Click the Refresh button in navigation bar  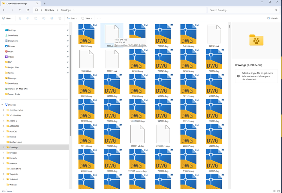[x=28, y=10]
